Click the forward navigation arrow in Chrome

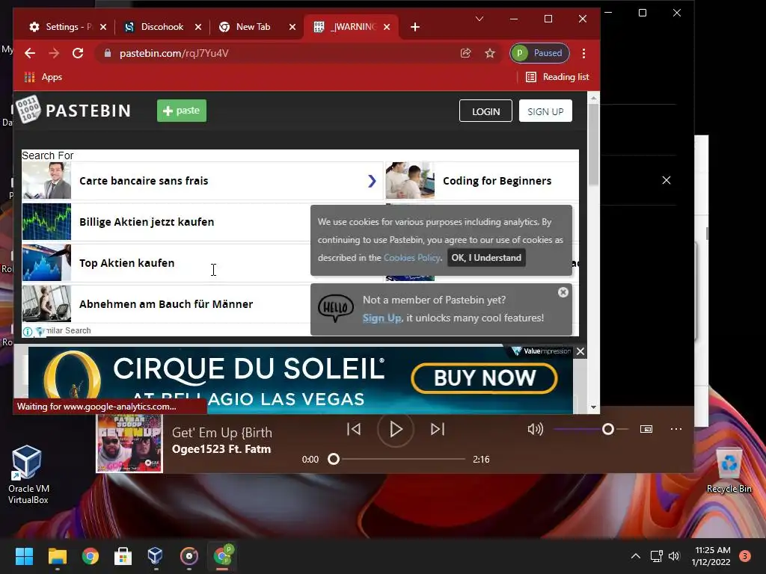(54, 53)
